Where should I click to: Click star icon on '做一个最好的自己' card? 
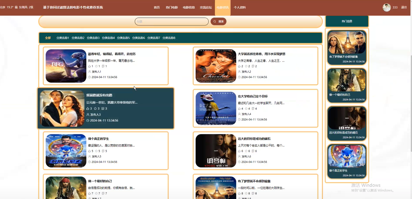pos(96,193)
